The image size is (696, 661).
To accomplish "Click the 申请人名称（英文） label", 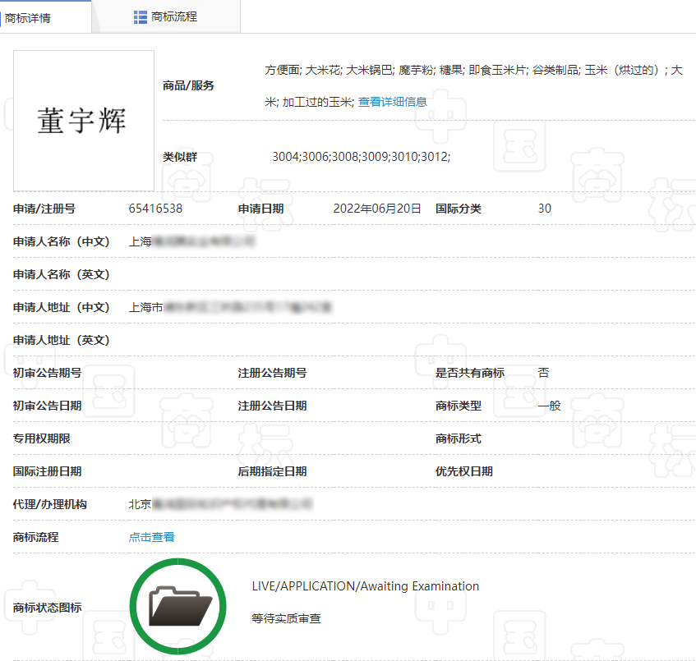I will [62, 274].
